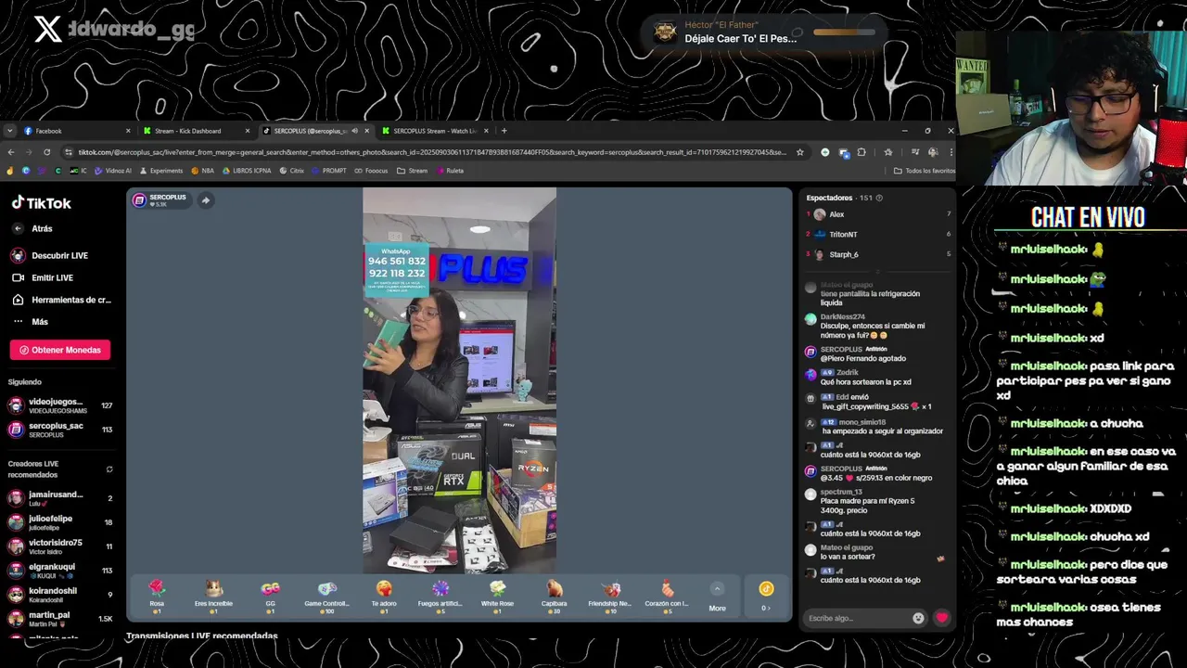Click DarkNess274 username in chat
This screenshot has width=1187, height=668.
842,317
